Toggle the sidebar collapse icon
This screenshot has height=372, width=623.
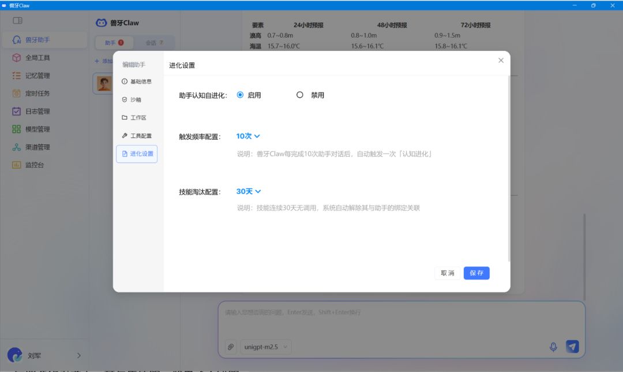[x=17, y=20]
